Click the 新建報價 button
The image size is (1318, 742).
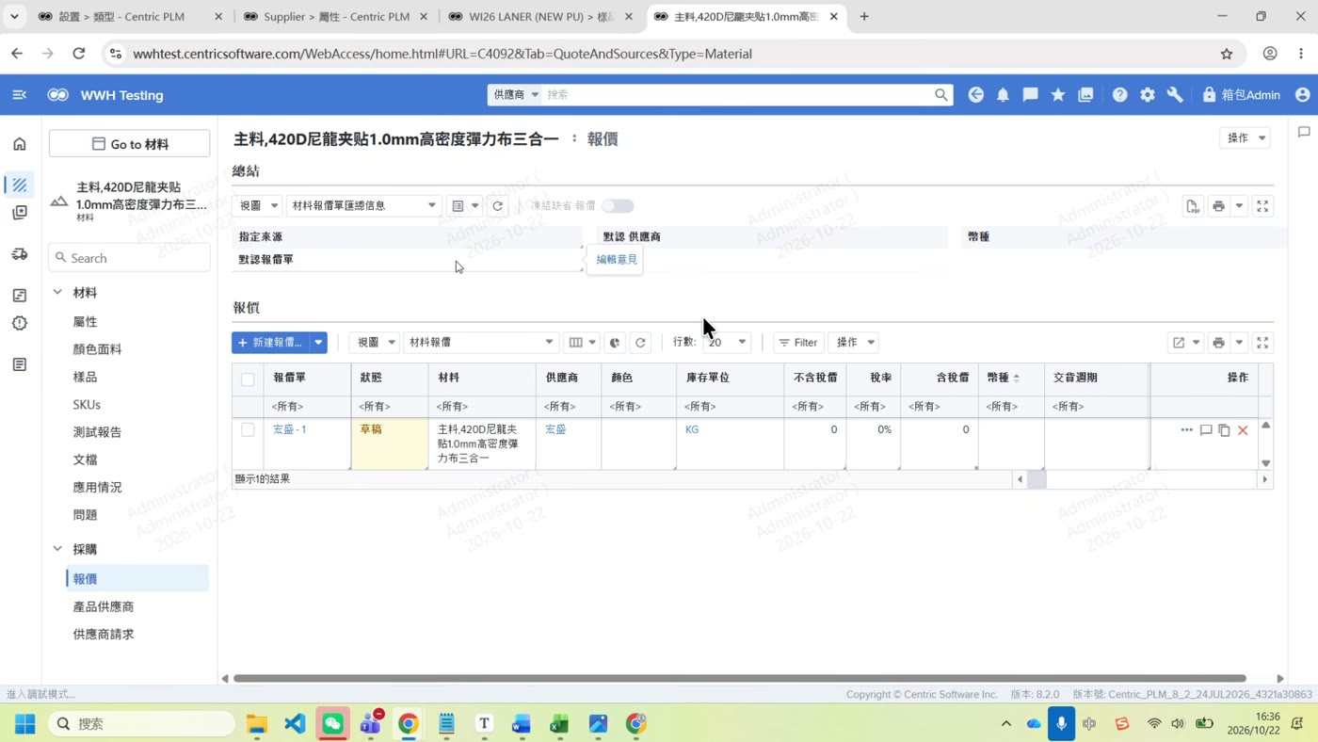pyautogui.click(x=270, y=343)
